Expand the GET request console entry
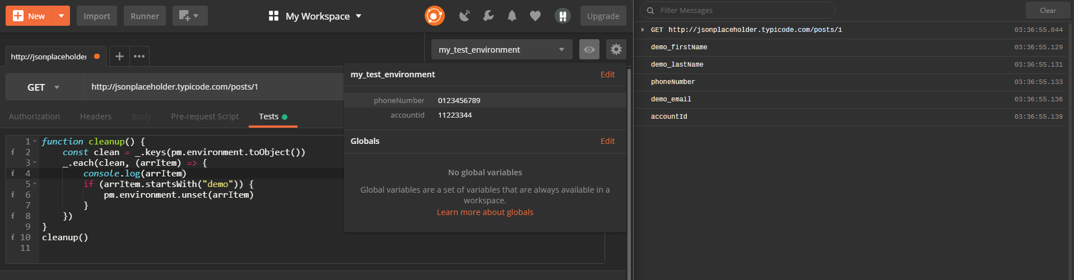1074x280 pixels. click(x=643, y=30)
